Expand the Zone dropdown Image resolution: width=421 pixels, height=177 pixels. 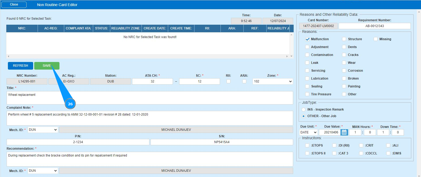coord(273,81)
